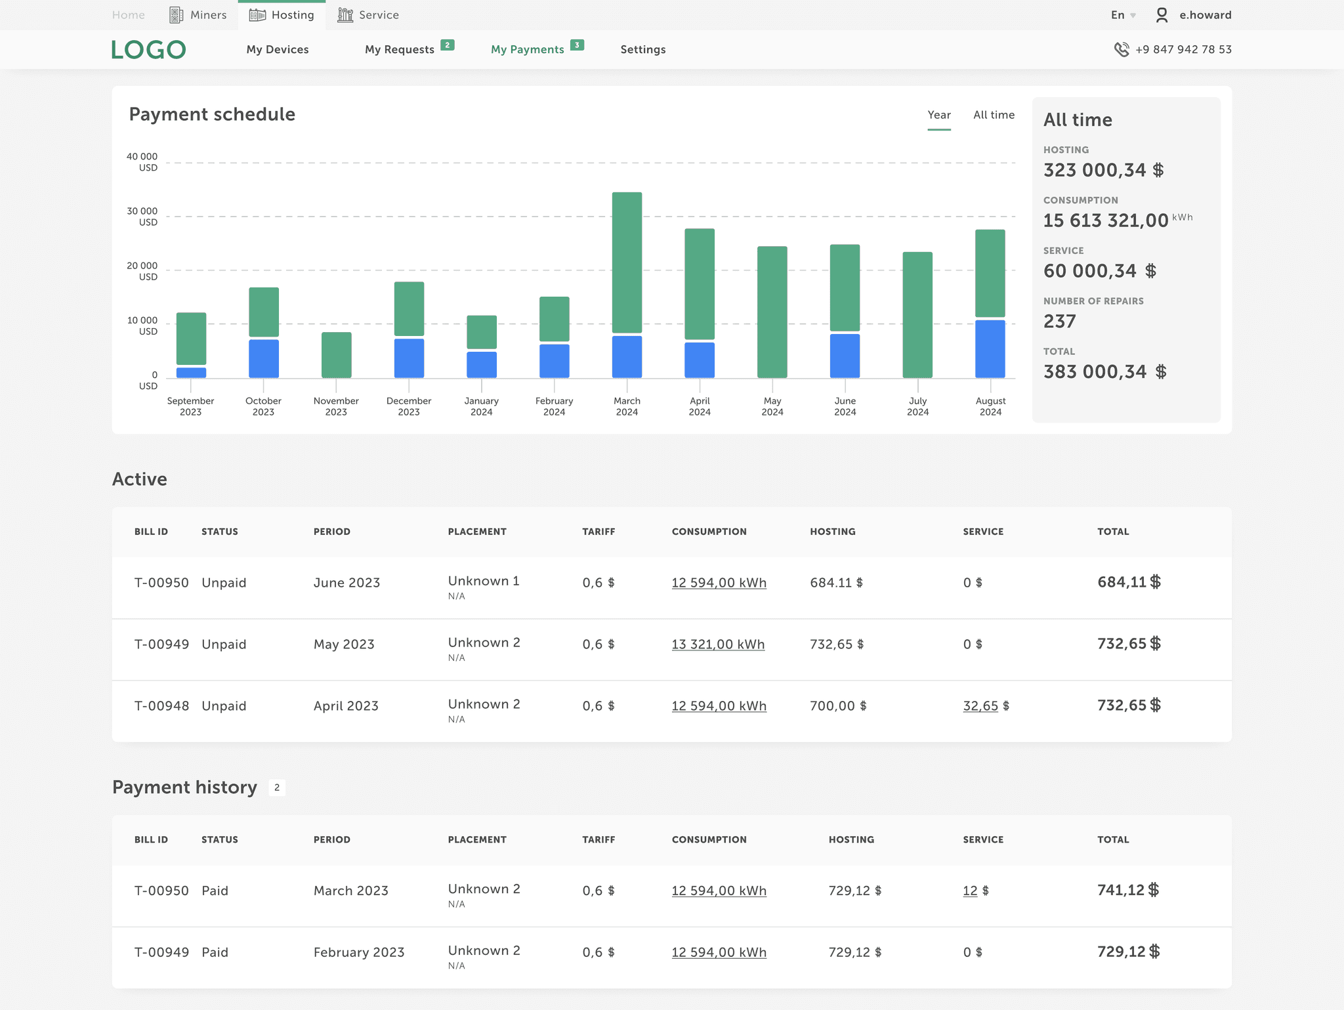Select bill T-00948 row
This screenshot has width=1344, height=1010.
click(x=161, y=706)
